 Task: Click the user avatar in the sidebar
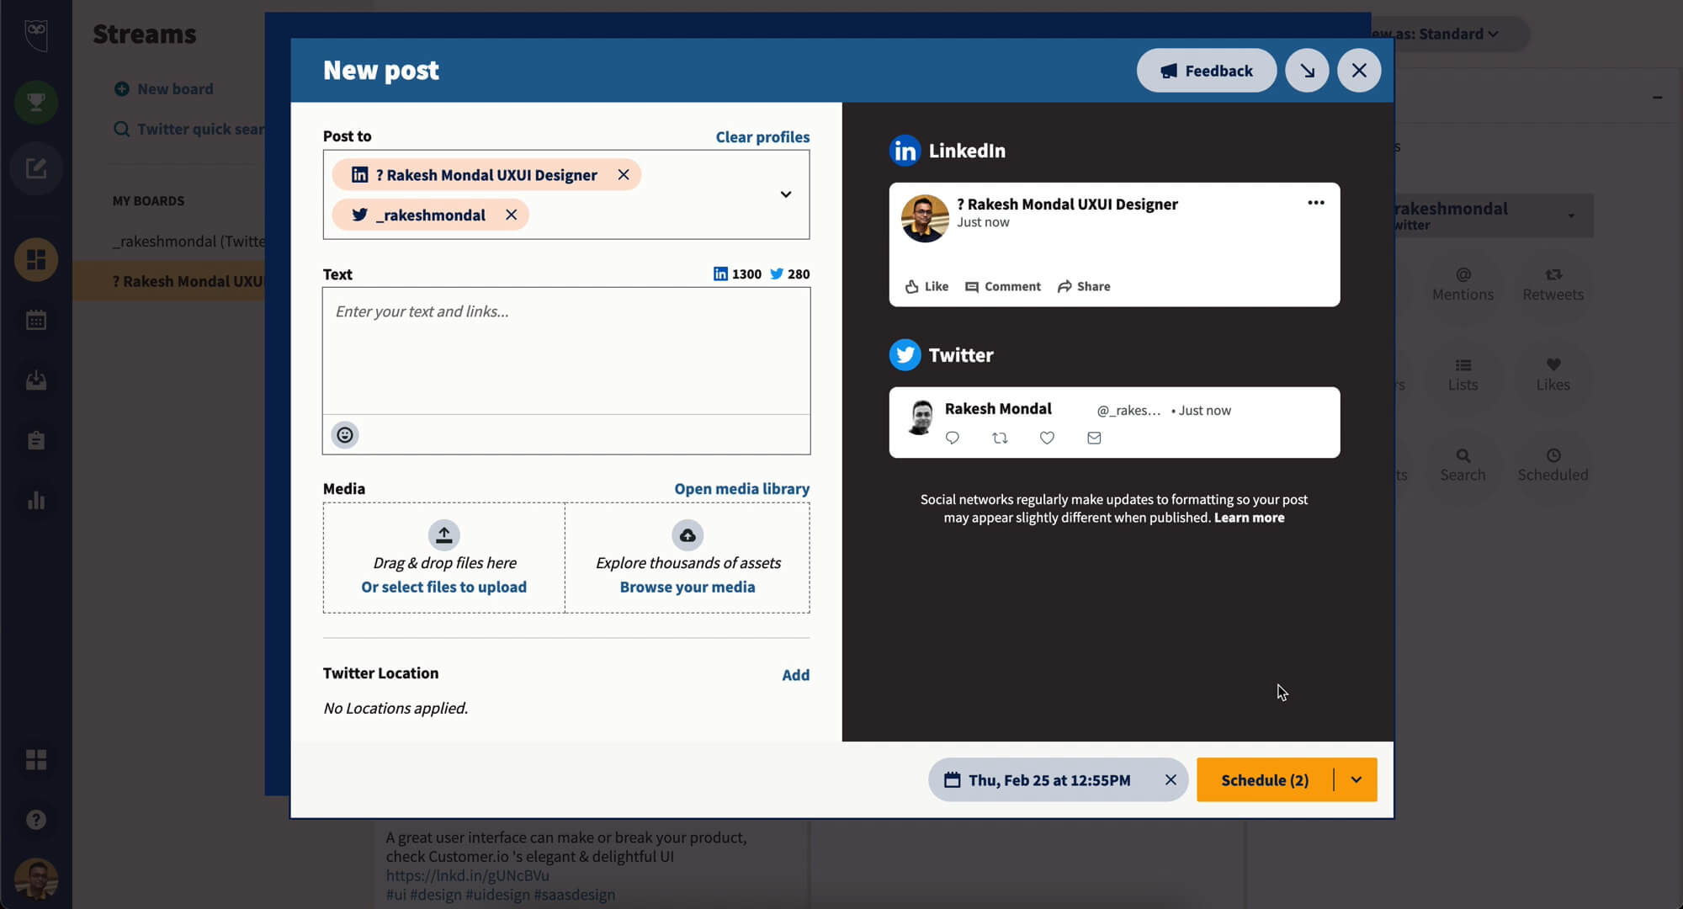click(x=36, y=880)
